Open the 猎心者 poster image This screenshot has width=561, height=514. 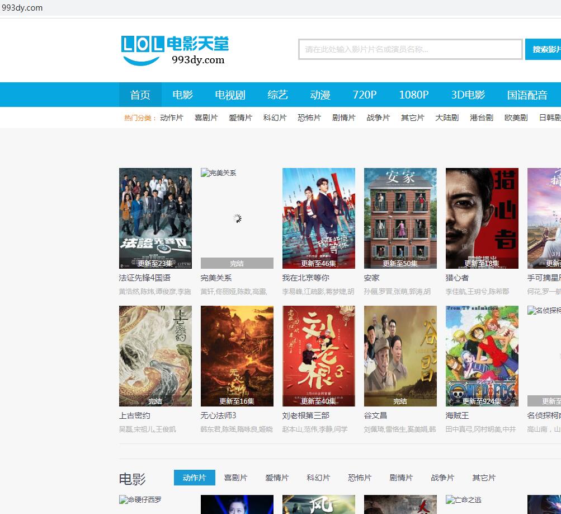click(482, 218)
